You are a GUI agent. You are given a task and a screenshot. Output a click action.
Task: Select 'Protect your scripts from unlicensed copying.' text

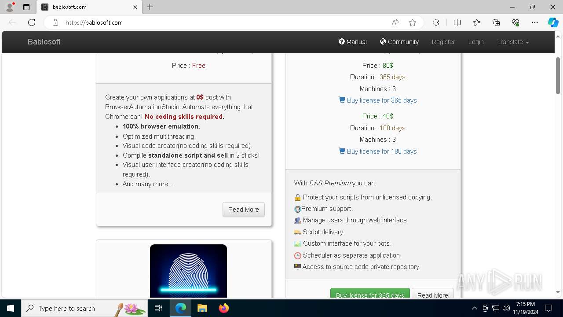click(x=367, y=197)
